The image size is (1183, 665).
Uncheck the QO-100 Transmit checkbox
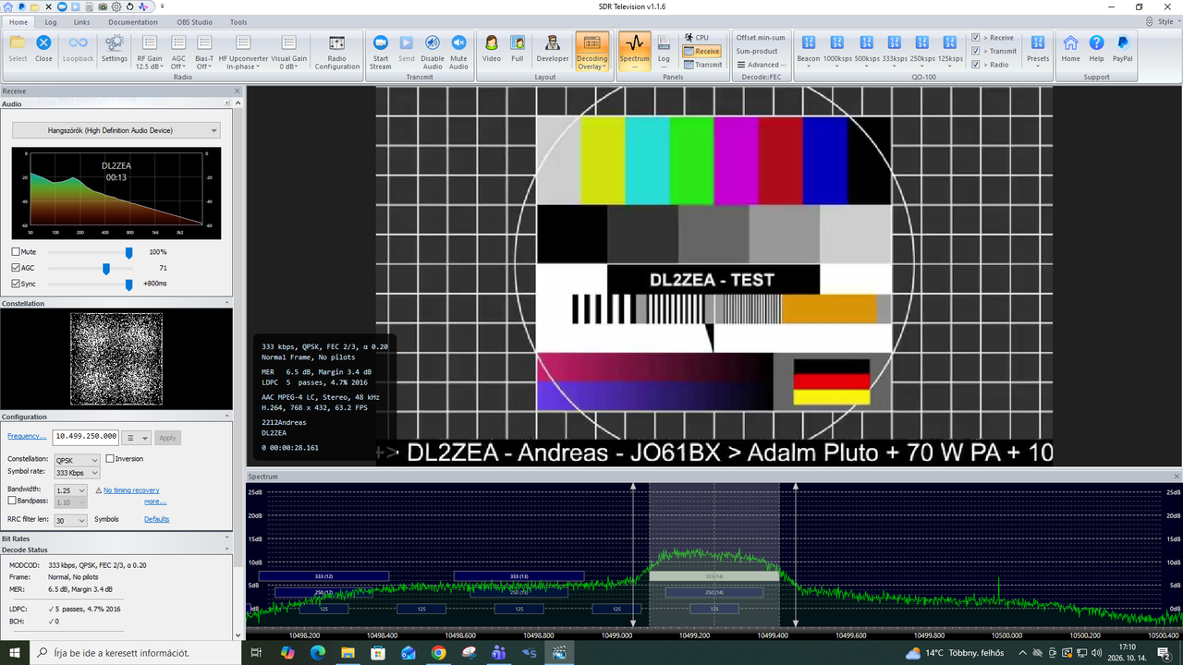[976, 52]
